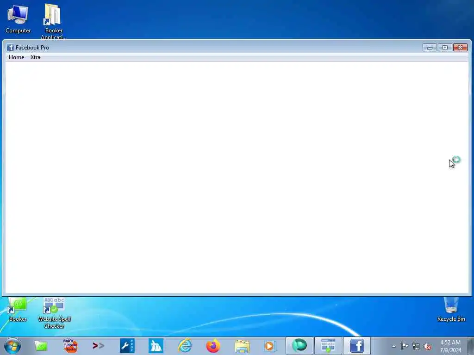Click the Facebook Pro taskbar button
This screenshot has width=474, height=355.
click(x=357, y=346)
